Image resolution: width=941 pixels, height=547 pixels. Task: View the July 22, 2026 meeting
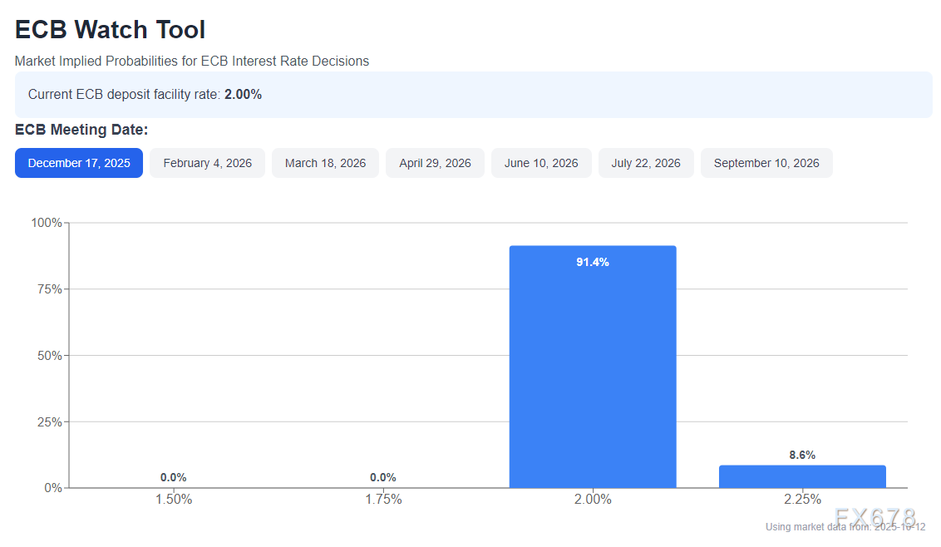point(646,163)
